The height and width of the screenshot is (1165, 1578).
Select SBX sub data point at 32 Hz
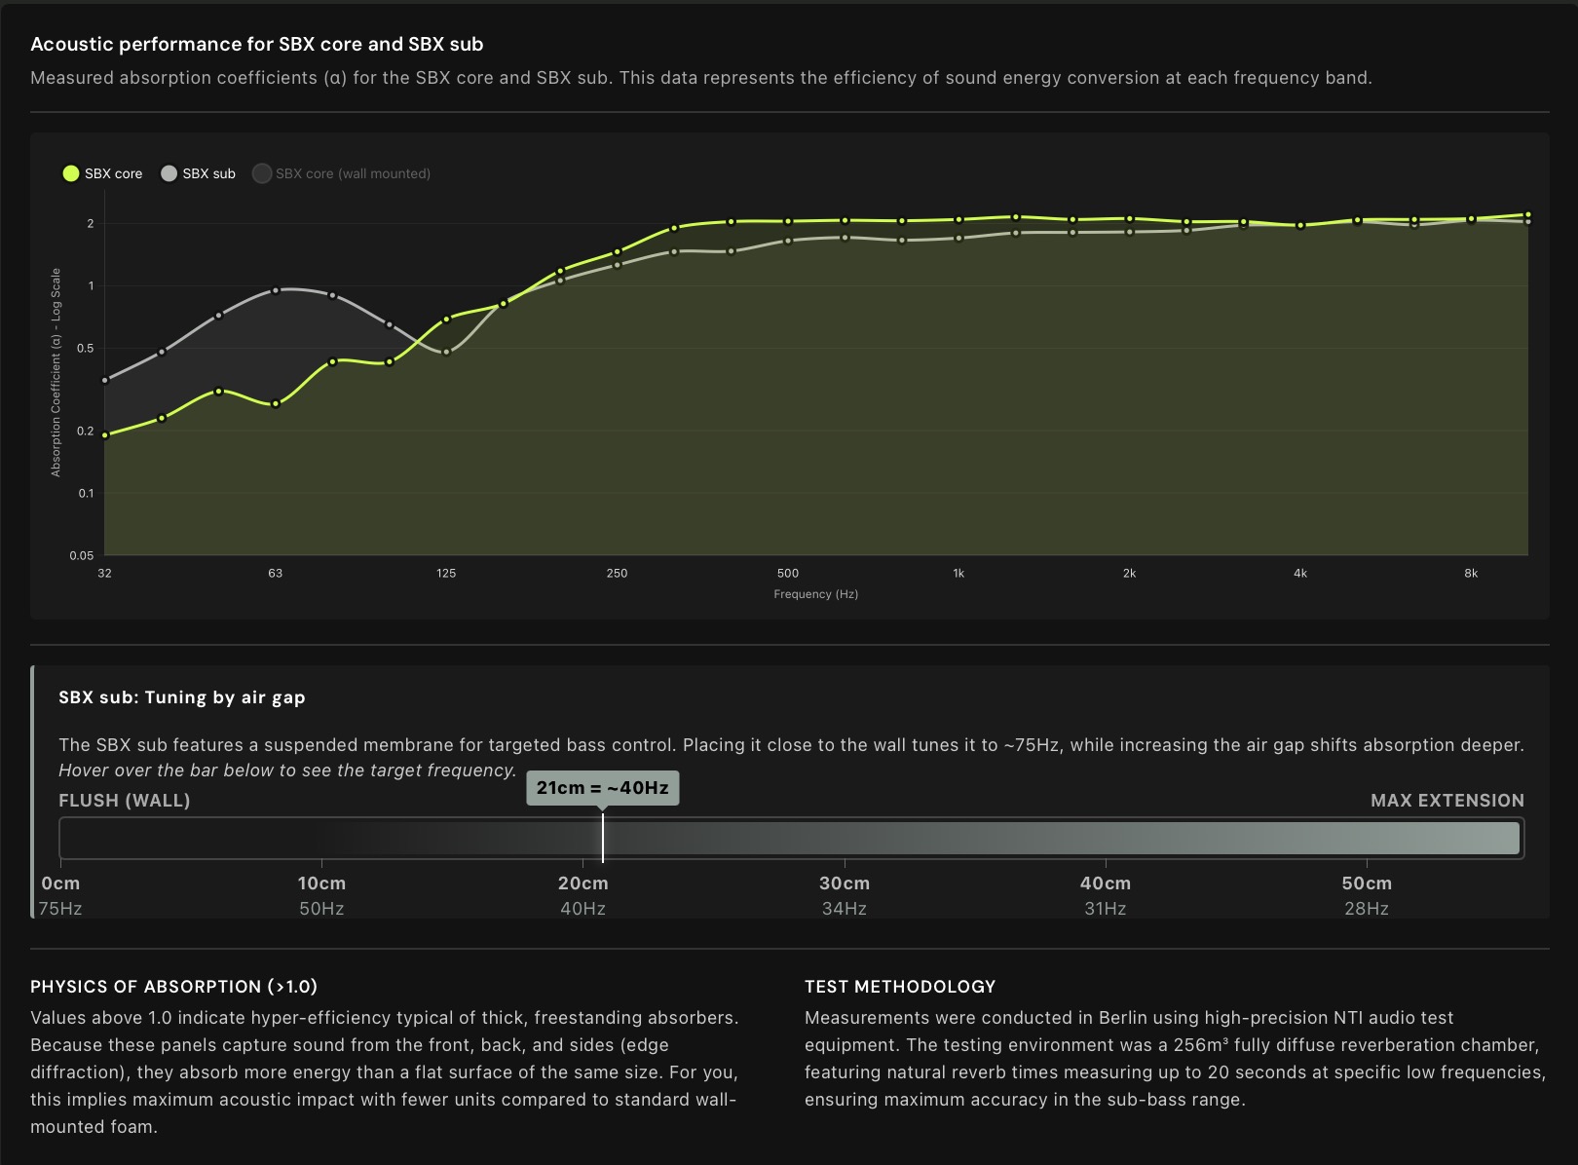(x=105, y=380)
